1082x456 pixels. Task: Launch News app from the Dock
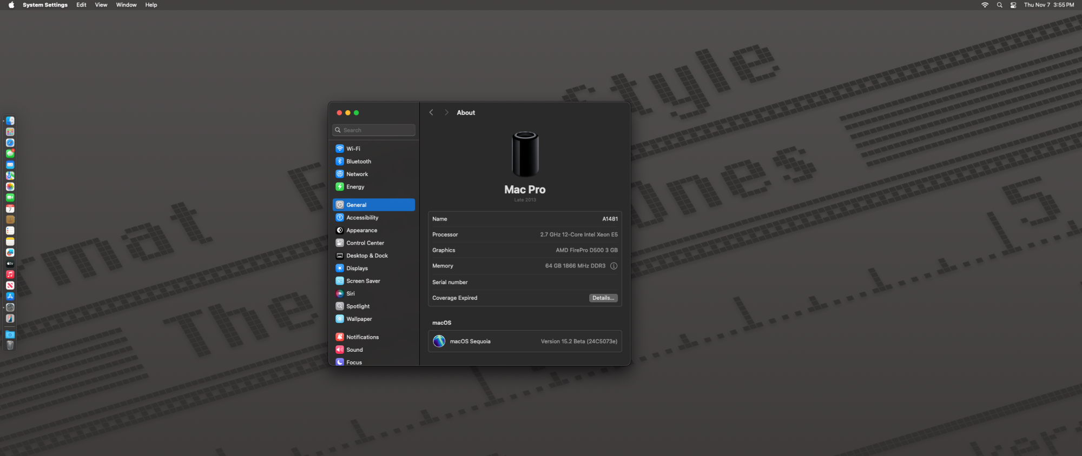(x=10, y=285)
